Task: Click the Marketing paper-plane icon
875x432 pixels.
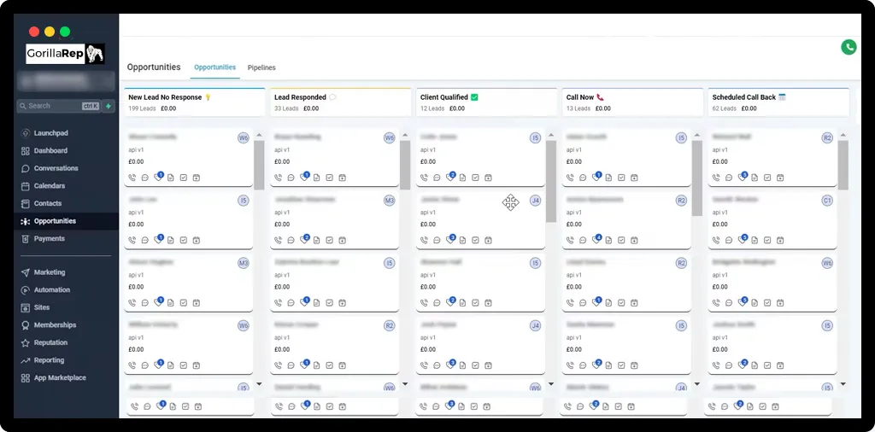Action: [x=25, y=272]
